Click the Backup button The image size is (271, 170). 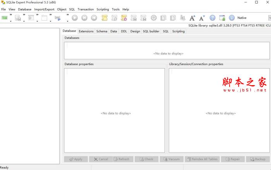pyautogui.click(x=258, y=159)
